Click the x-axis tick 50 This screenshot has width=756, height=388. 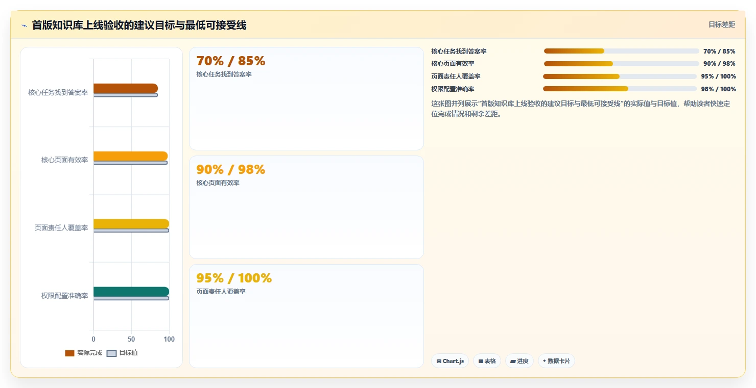[x=131, y=339]
